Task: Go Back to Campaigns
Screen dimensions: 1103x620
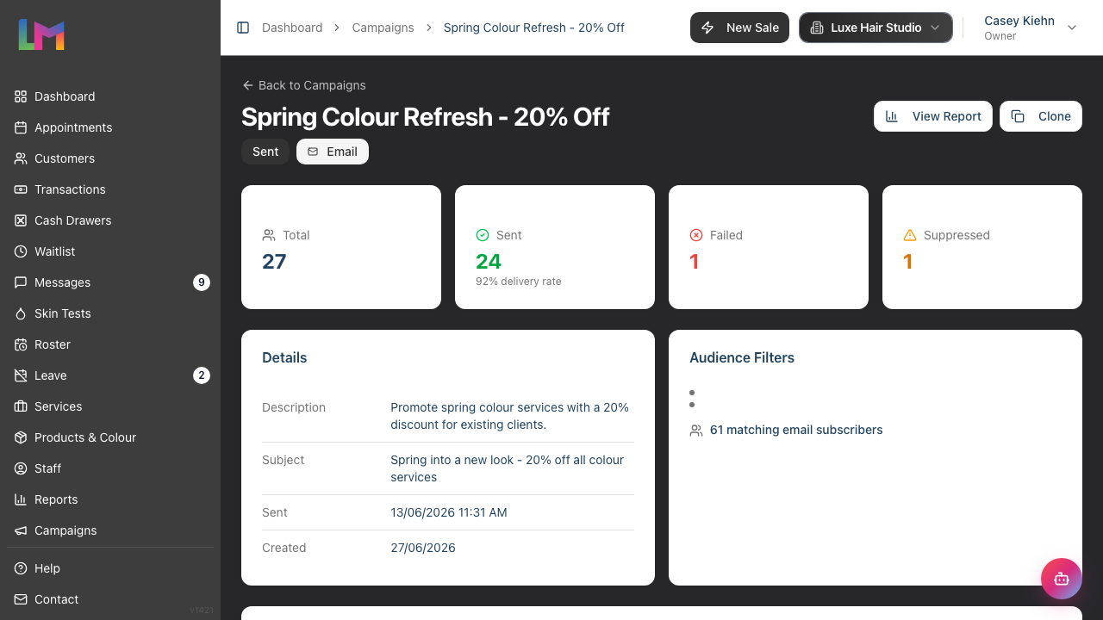Action: click(x=303, y=85)
